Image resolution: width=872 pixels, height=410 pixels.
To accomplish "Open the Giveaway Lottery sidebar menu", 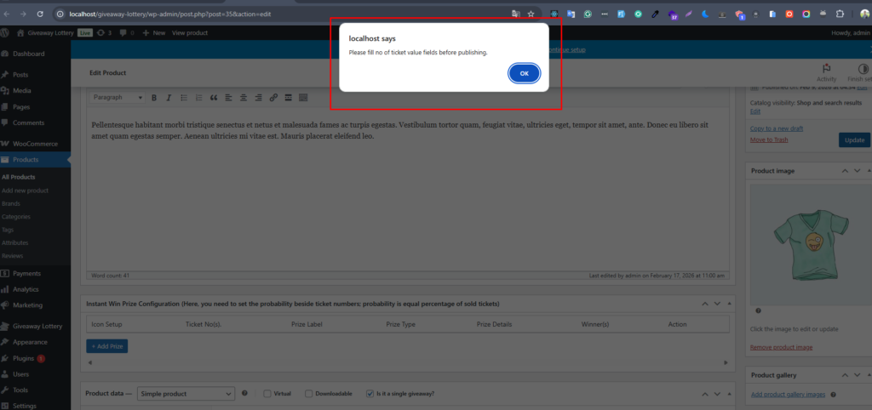I will click(x=37, y=326).
